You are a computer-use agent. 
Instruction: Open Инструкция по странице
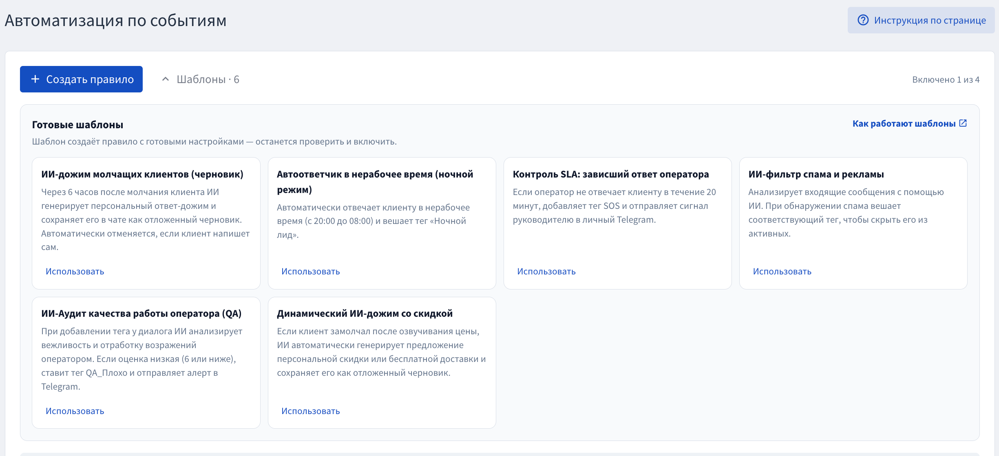921,20
